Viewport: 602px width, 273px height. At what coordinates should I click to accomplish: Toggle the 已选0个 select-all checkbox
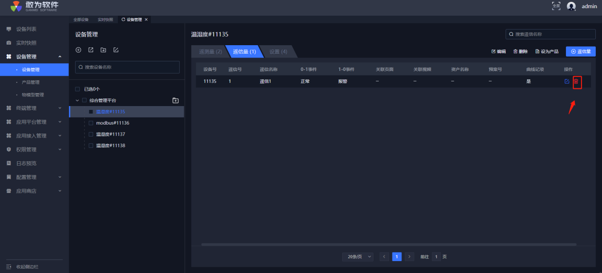pos(77,89)
